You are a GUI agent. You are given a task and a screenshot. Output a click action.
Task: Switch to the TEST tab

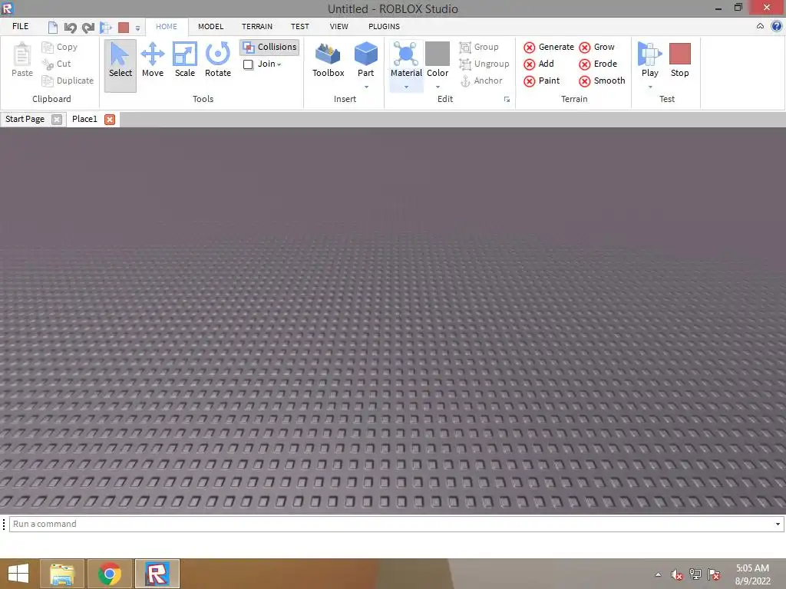300,27
